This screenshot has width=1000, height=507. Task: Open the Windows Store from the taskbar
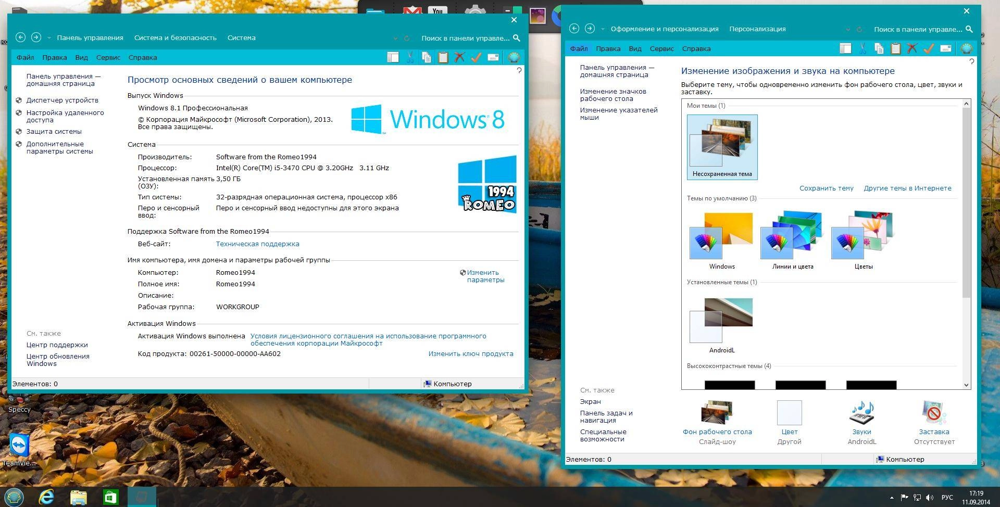point(110,497)
